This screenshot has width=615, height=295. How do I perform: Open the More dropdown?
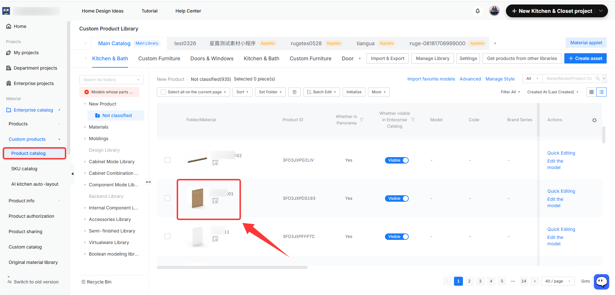tap(379, 92)
